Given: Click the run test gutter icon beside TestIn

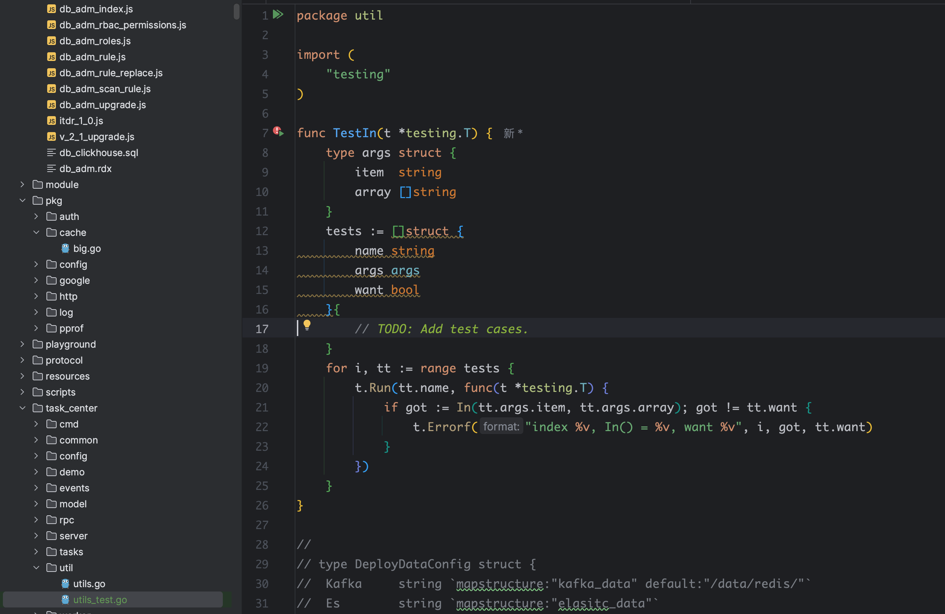Looking at the screenshot, I should (278, 132).
